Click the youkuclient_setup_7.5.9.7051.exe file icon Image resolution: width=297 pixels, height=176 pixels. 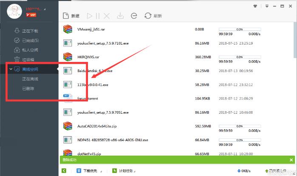pyautogui.click(x=68, y=112)
